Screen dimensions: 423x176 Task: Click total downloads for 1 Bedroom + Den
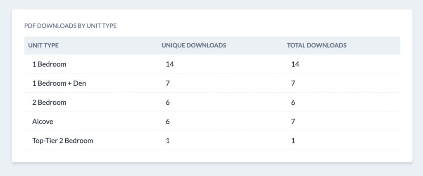click(x=293, y=83)
